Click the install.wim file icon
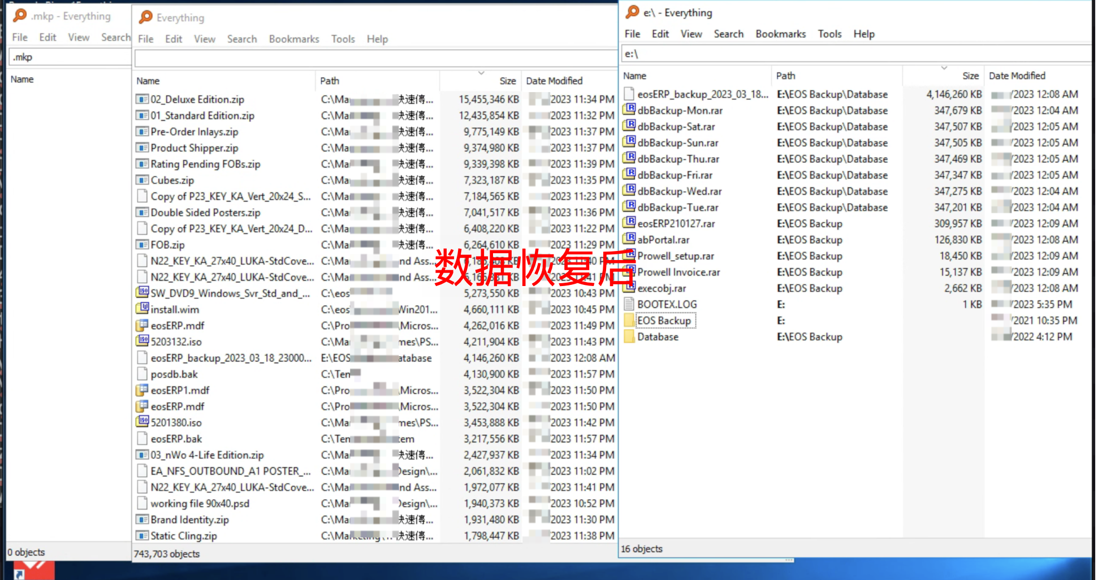Image resolution: width=1098 pixels, height=580 pixels. [x=142, y=309]
